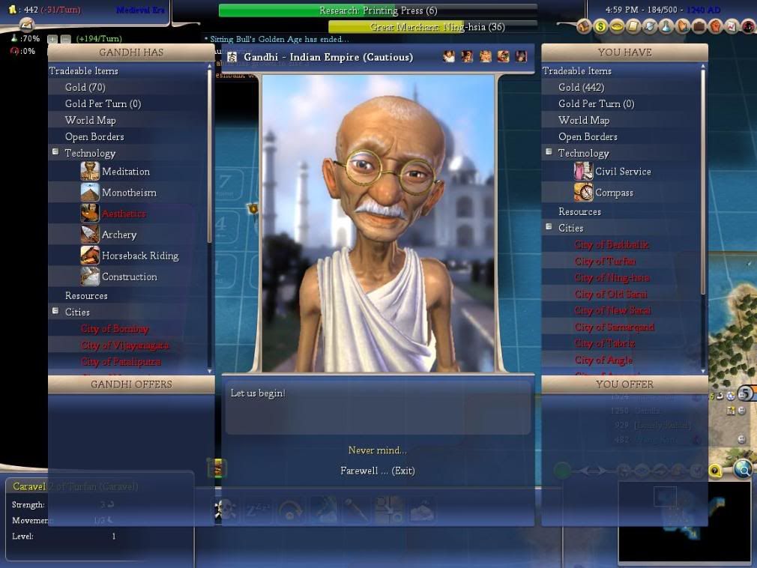This screenshot has height=568, width=757.
Task: Click Gandhi's Resources heading
Action: pos(86,296)
